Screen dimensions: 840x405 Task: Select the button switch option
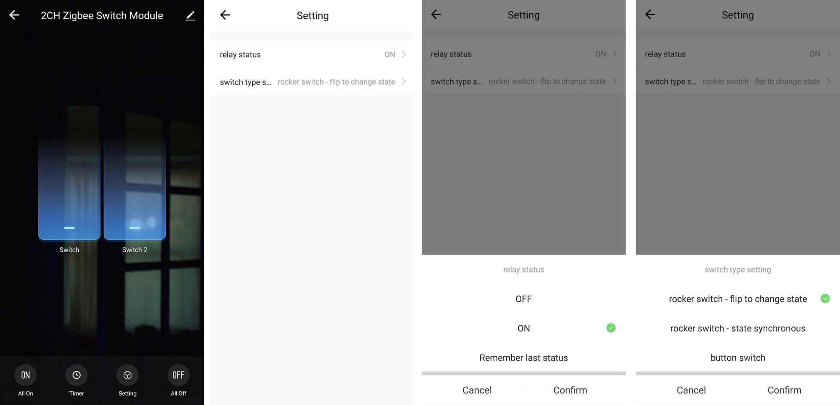pyautogui.click(x=738, y=358)
